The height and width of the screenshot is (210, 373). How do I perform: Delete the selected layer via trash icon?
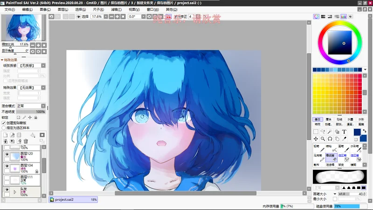pyautogui.click(x=26, y=141)
